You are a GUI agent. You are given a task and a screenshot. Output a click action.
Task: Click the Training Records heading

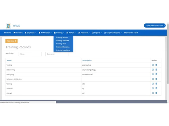point(18,47)
